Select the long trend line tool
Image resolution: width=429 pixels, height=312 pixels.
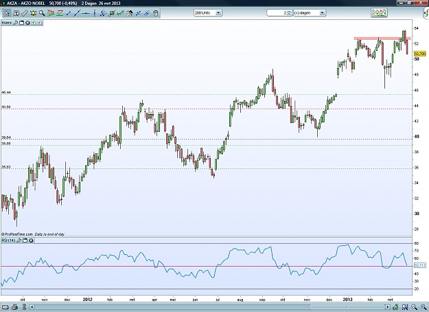pos(77,13)
